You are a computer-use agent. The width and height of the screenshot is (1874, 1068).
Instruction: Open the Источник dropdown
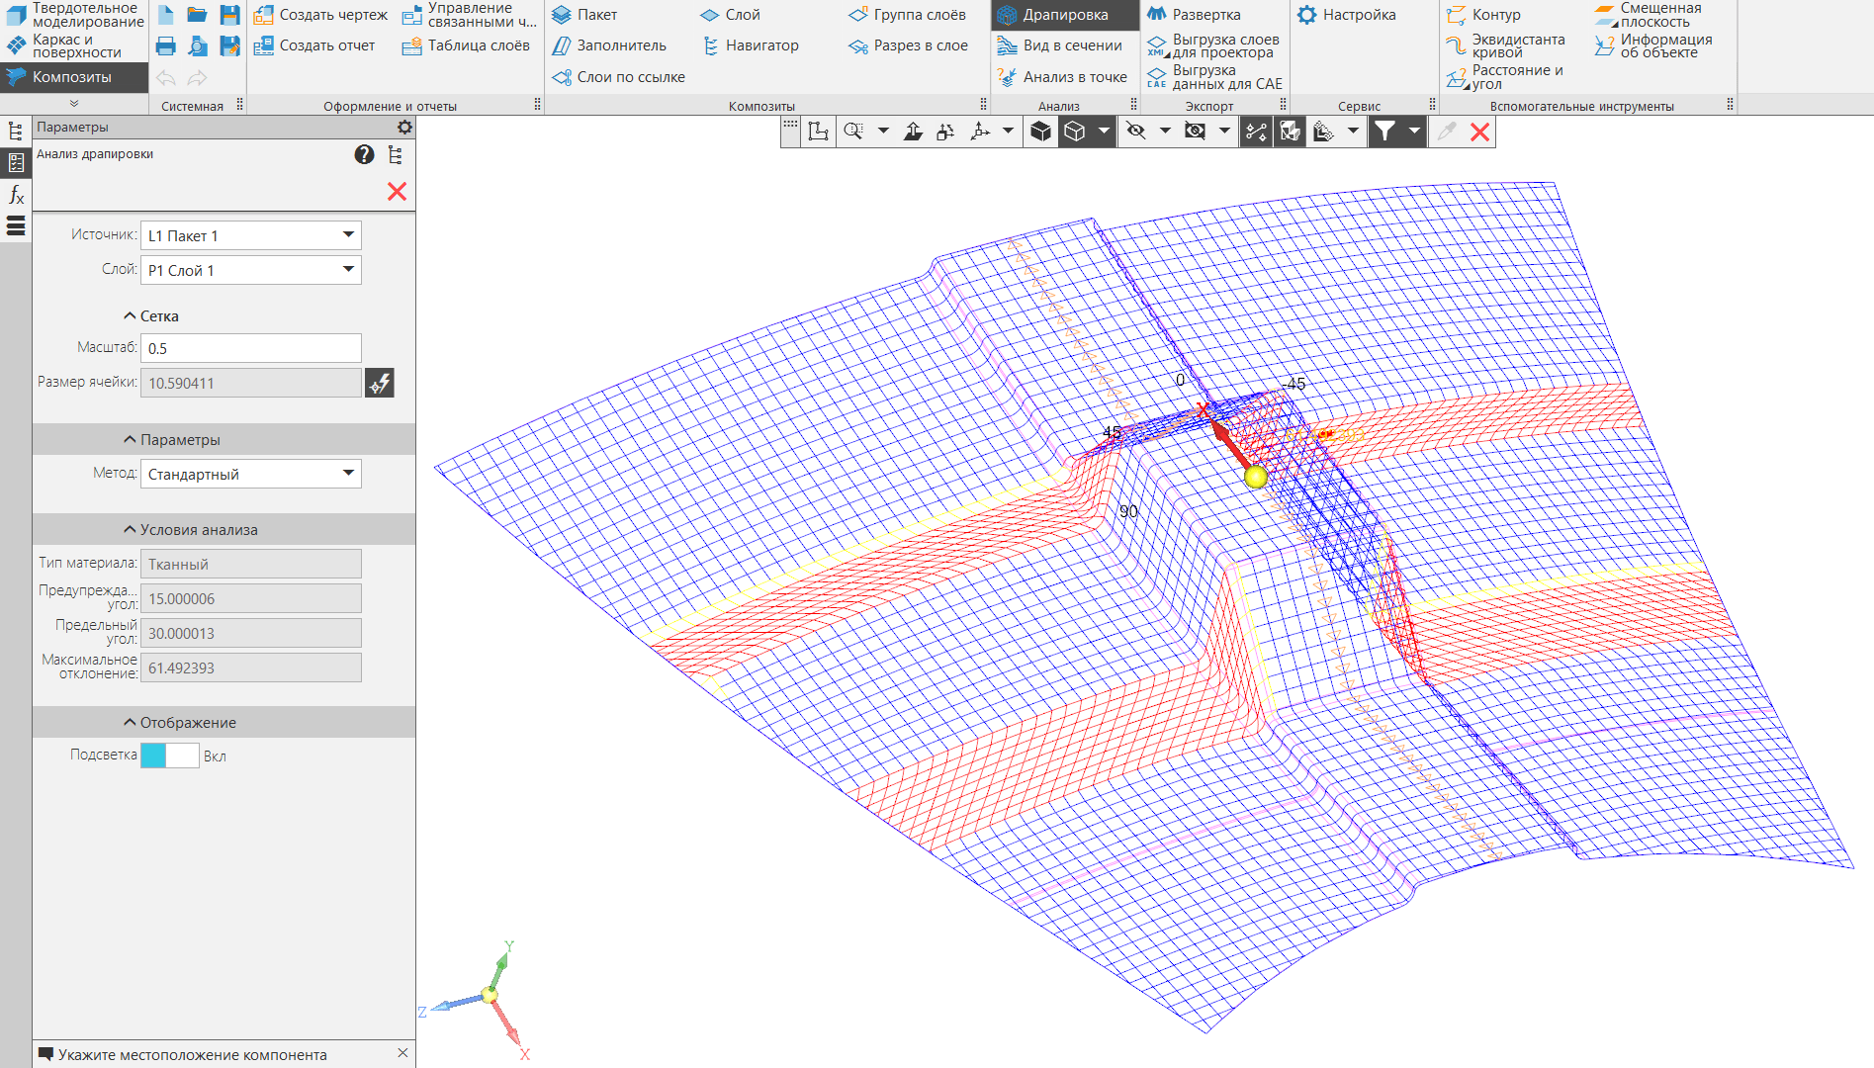pyautogui.click(x=250, y=235)
